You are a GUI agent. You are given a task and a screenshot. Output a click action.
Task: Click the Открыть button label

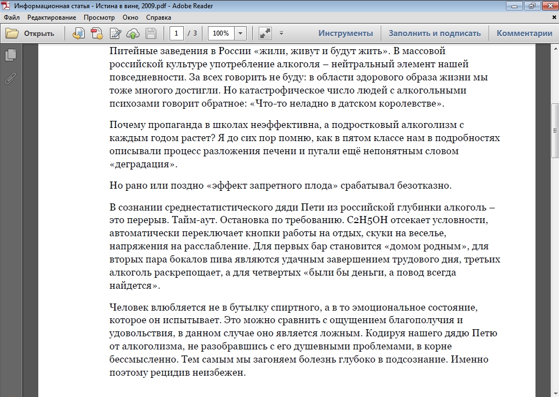pos(39,33)
